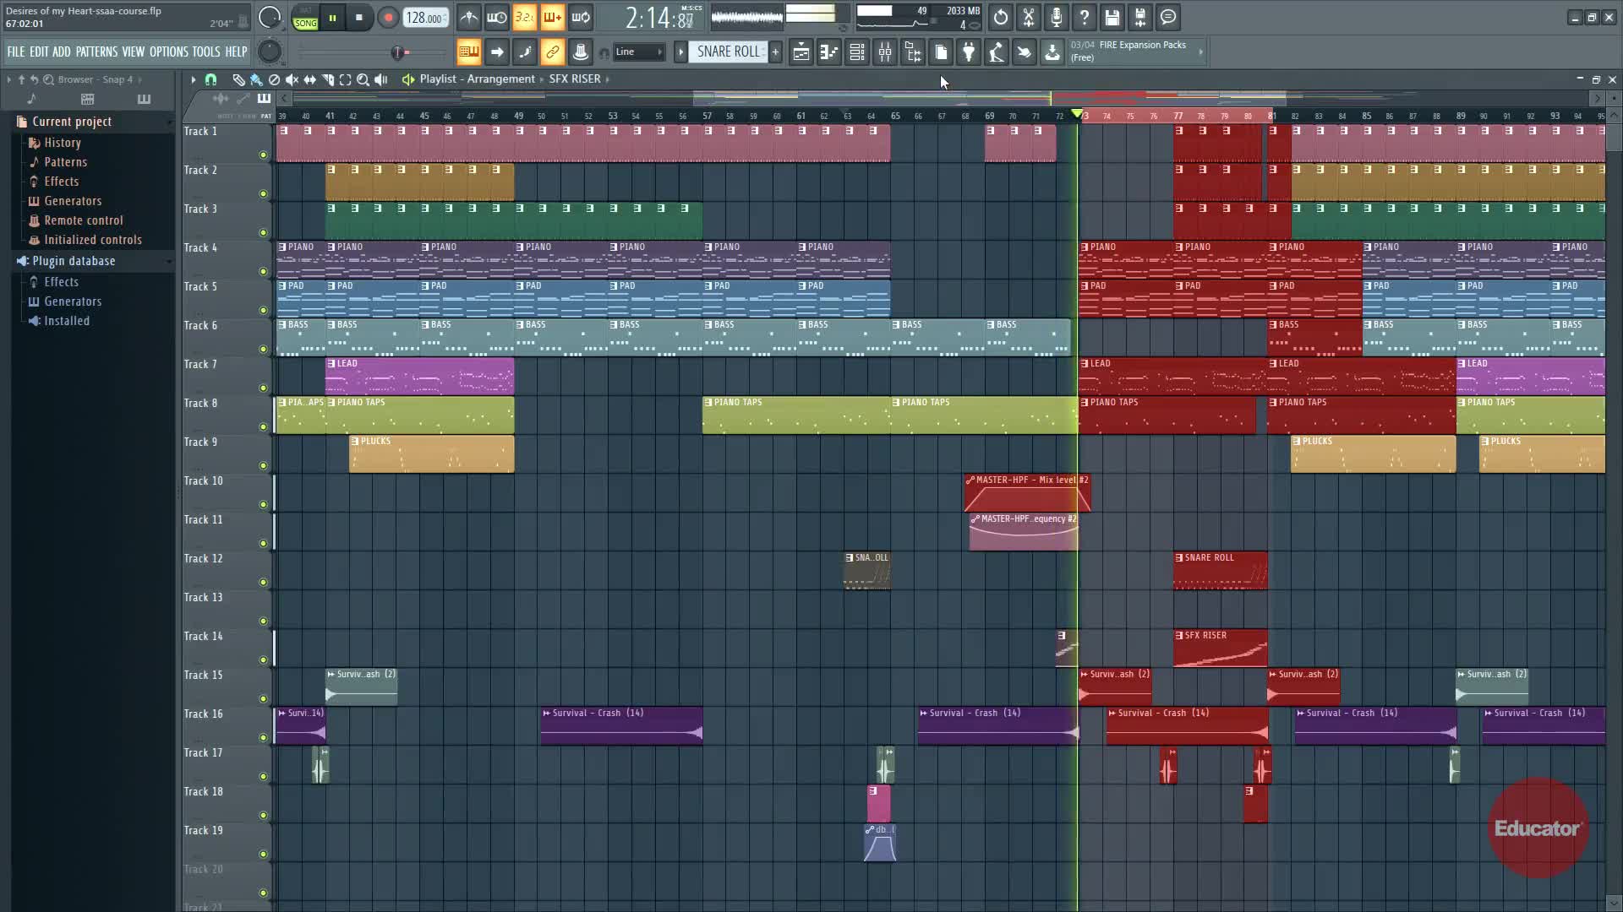Click the record button
The width and height of the screenshot is (1623, 912).
(x=388, y=18)
